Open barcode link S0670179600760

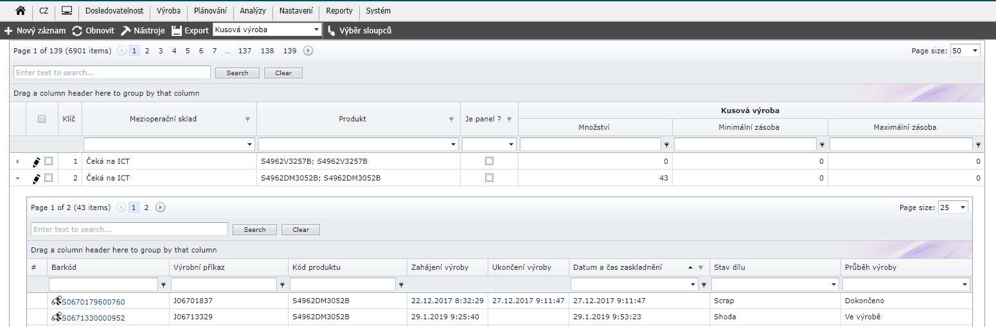click(x=93, y=301)
